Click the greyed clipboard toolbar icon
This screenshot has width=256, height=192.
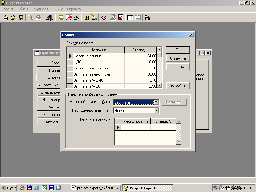pos(138,18)
